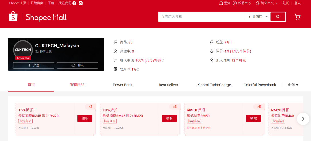Expand the 在此商店 search scope dropdown
Viewport: 311px width, 141px height.
(x=258, y=17)
